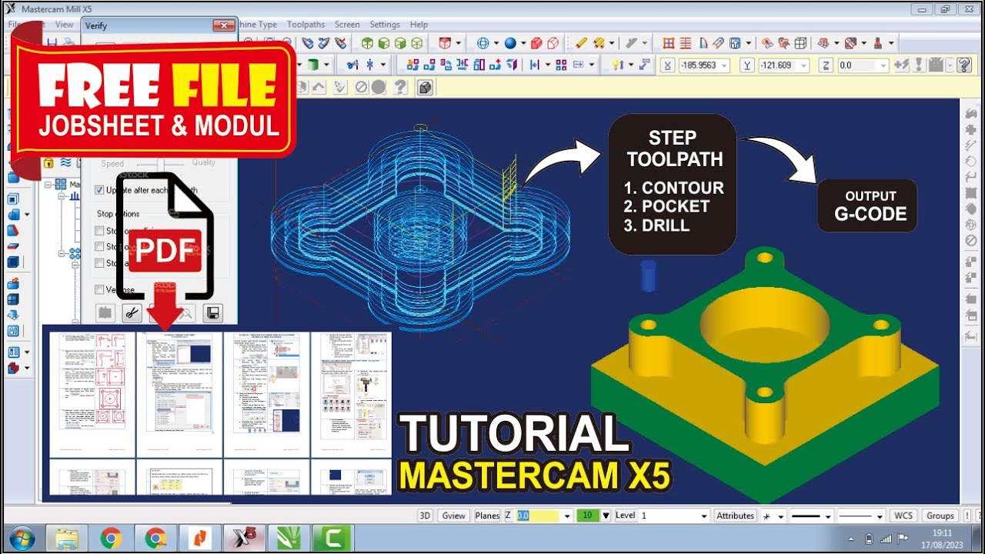Toggle Update after each toolpath checkbox
This screenshot has width=985, height=554.
pyautogui.click(x=98, y=190)
